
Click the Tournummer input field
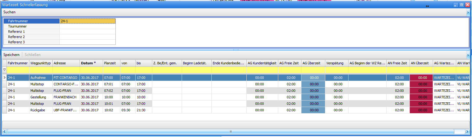point(88,26)
